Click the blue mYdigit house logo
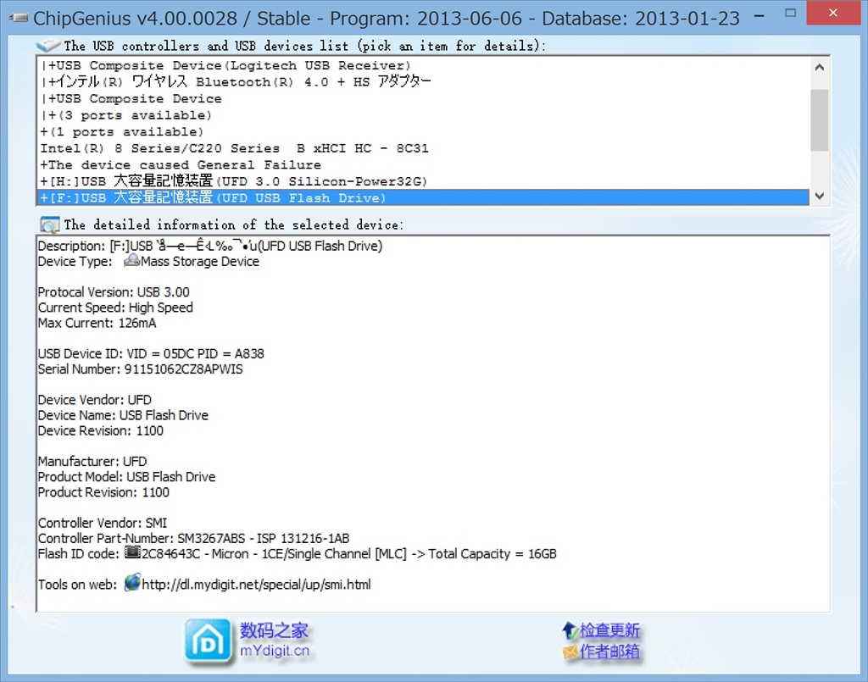 (208, 640)
